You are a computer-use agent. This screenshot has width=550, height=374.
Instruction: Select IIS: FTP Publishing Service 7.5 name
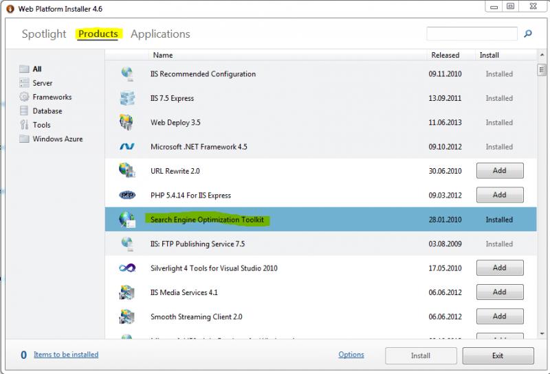pyautogui.click(x=197, y=244)
